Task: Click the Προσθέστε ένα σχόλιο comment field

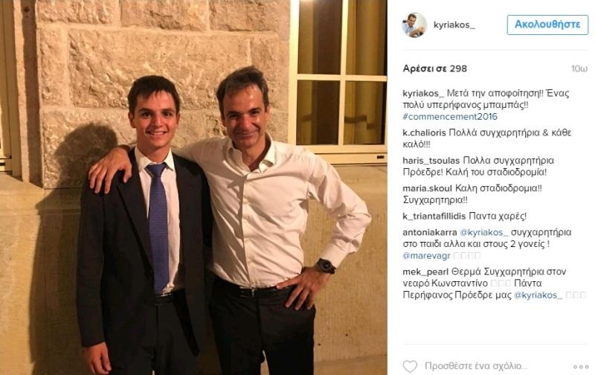Action: 476,366
